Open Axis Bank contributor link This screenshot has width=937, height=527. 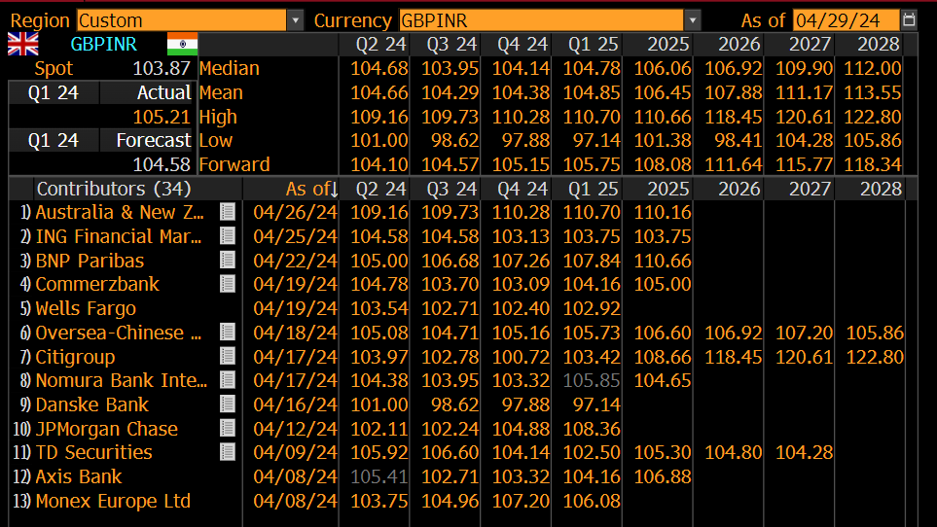coord(78,476)
